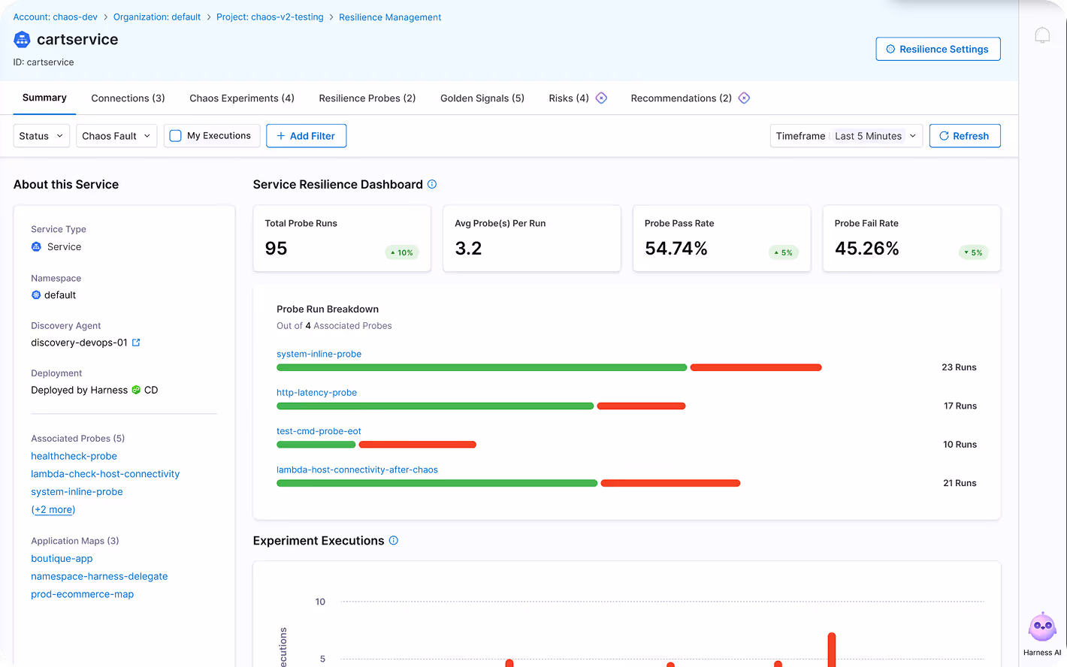This screenshot has width=1067, height=667.
Task: Open the Resilience Probes (2) tab
Action: 367,98
